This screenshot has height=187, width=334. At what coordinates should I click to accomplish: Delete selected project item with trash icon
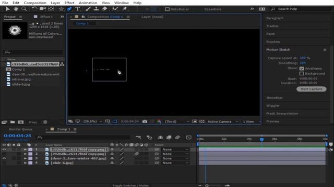(x=45, y=122)
